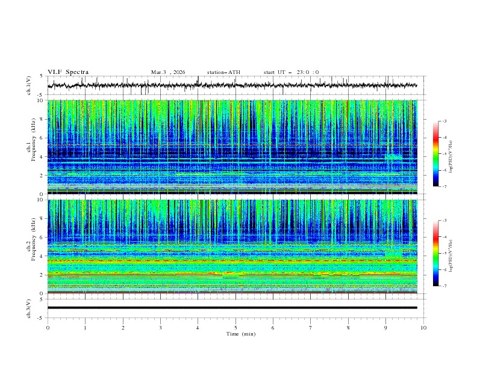Click the "-7" tick on the ch.1 colorbar

coord(444,186)
